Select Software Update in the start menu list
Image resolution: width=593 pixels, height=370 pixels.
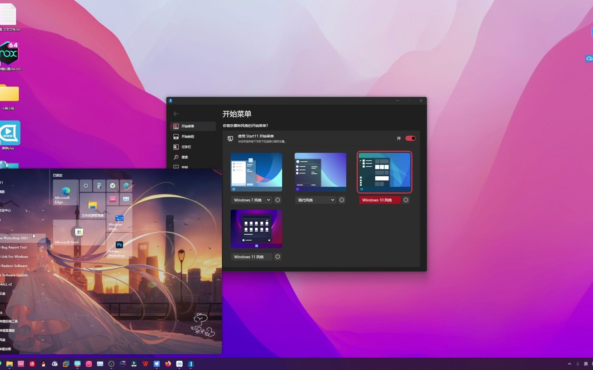[x=23, y=275]
